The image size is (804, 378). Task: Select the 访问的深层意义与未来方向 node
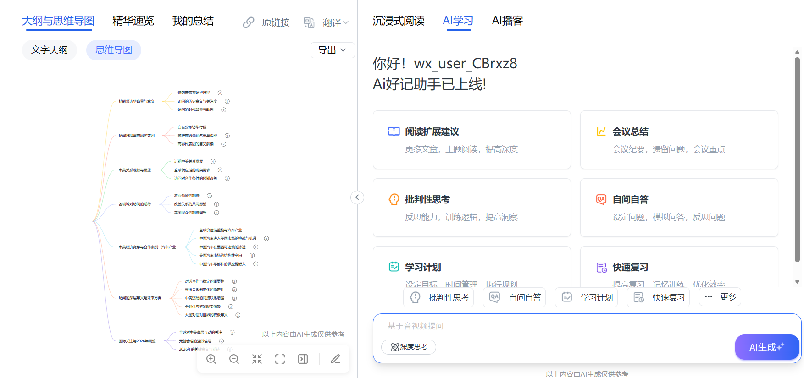(x=140, y=298)
